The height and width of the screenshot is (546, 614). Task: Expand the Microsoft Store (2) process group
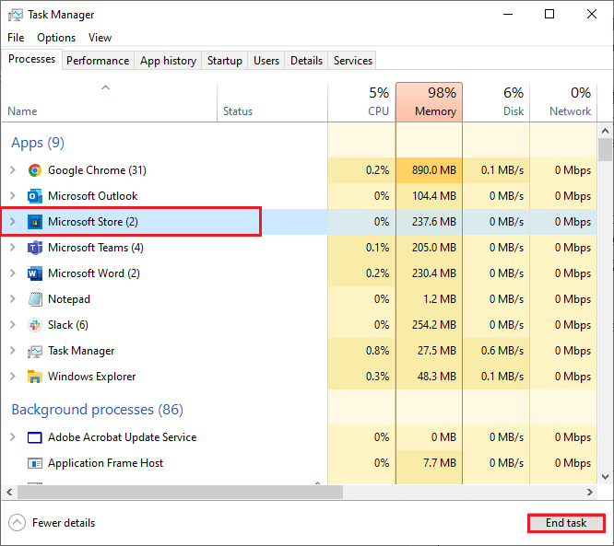[x=13, y=222]
